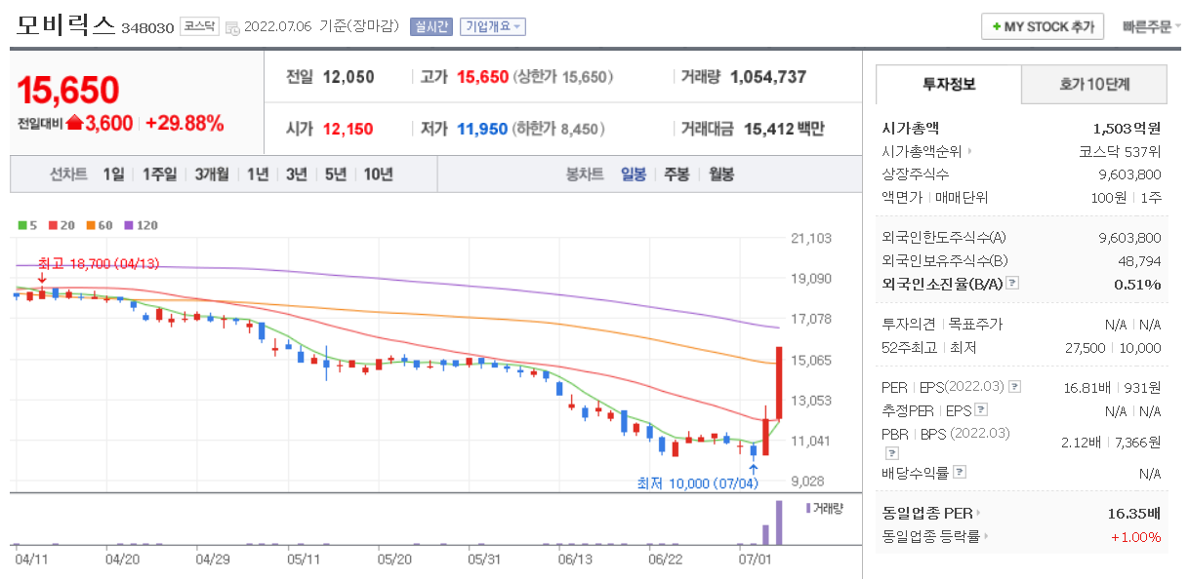Click the 시가 12,150 value

(348, 129)
